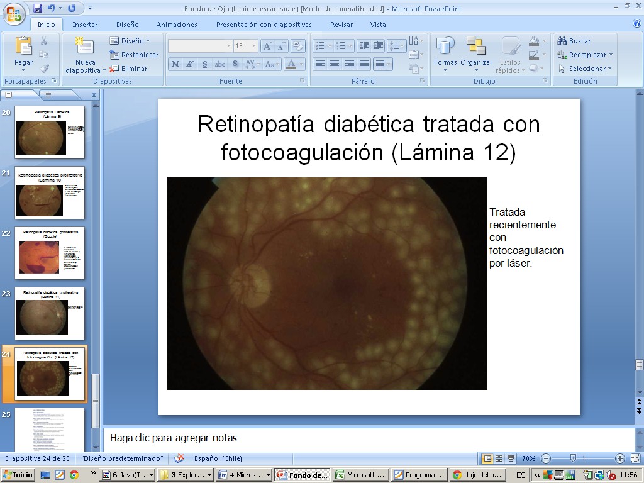
Task: Click the Organizar arrange icon
Action: [476, 47]
